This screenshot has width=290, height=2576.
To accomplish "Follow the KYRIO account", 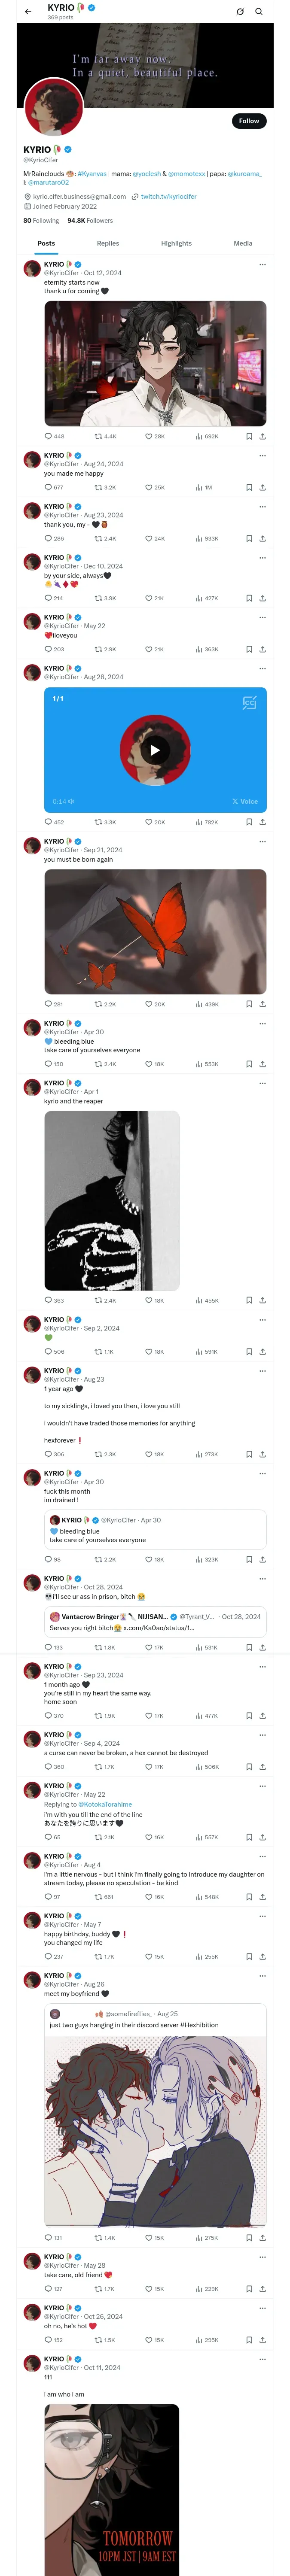I will click(x=248, y=121).
